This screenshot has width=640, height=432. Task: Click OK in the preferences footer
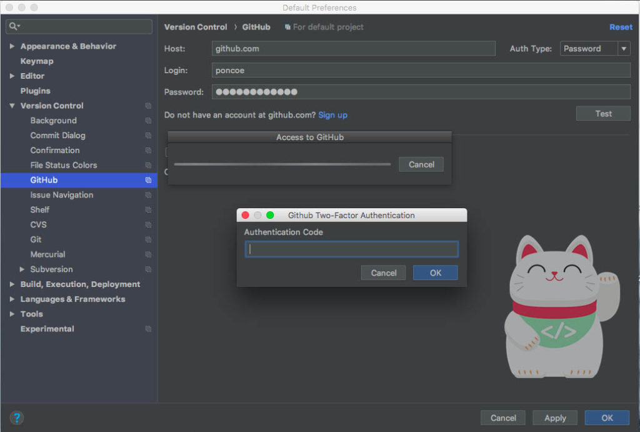pyautogui.click(x=607, y=418)
